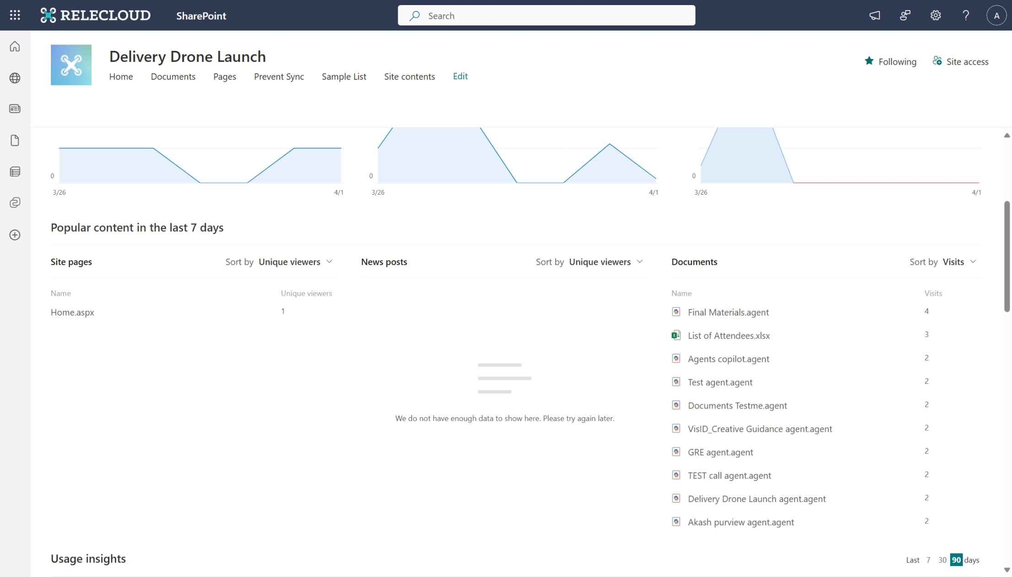Open the News feed icon in the sidebar
The image size is (1012, 577).
(x=15, y=109)
